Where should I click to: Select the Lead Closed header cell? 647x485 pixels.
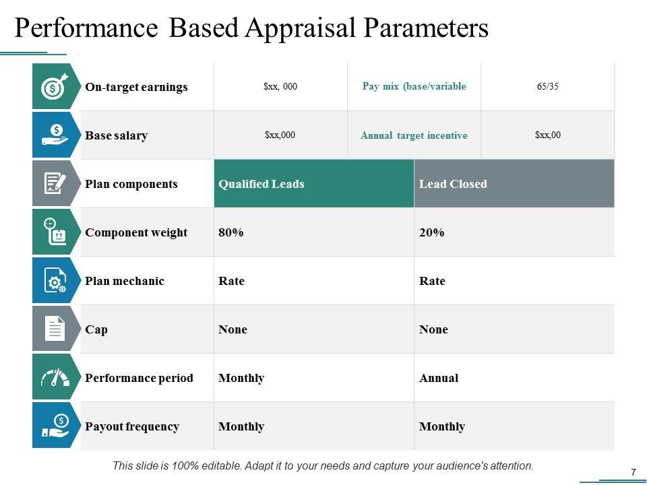click(x=514, y=184)
